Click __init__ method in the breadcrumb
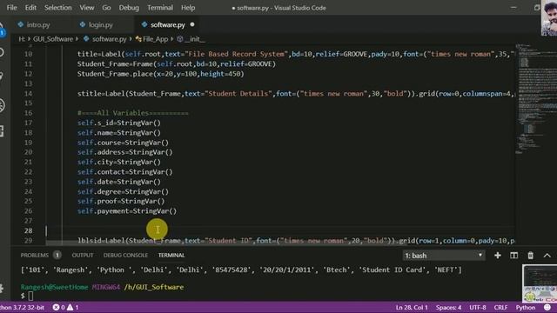The image size is (557, 313). tap(195, 39)
